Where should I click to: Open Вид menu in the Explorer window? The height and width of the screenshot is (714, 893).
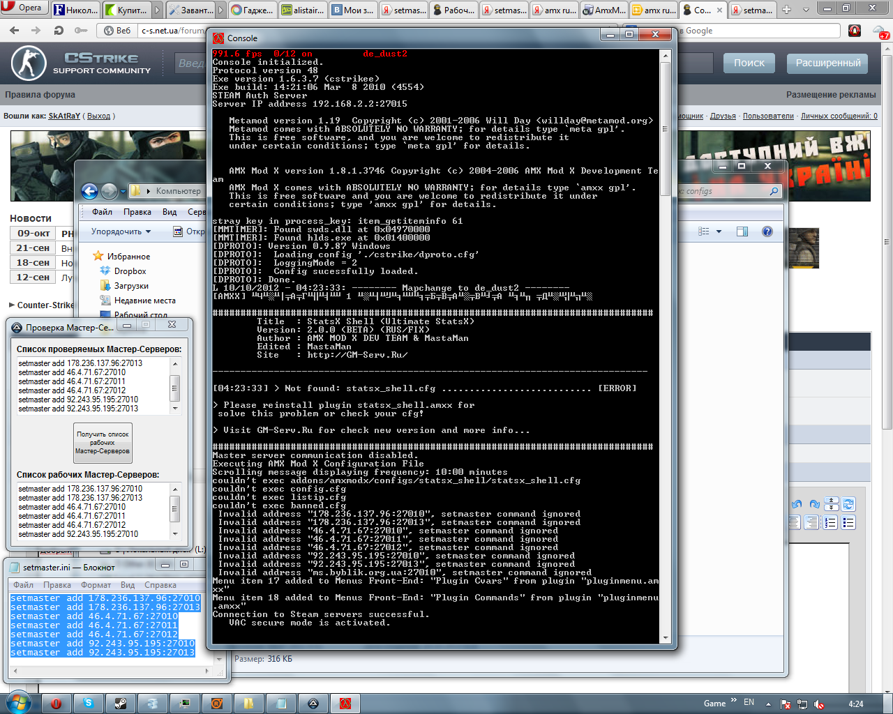170,212
